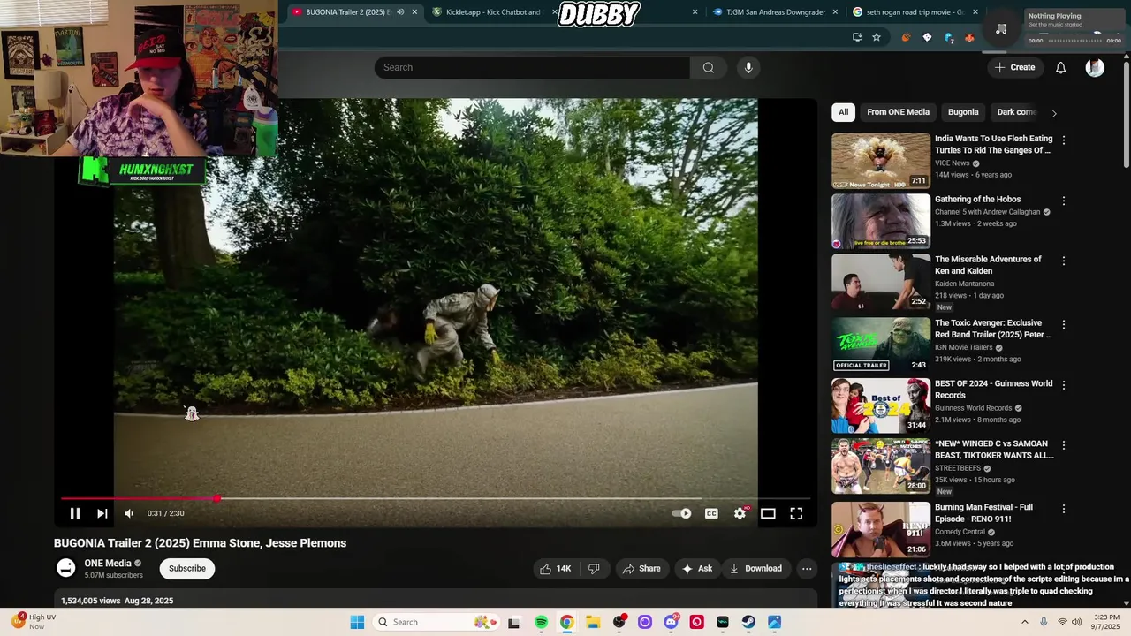Switch to theater mode
This screenshot has width=1131, height=636.
[768, 513]
